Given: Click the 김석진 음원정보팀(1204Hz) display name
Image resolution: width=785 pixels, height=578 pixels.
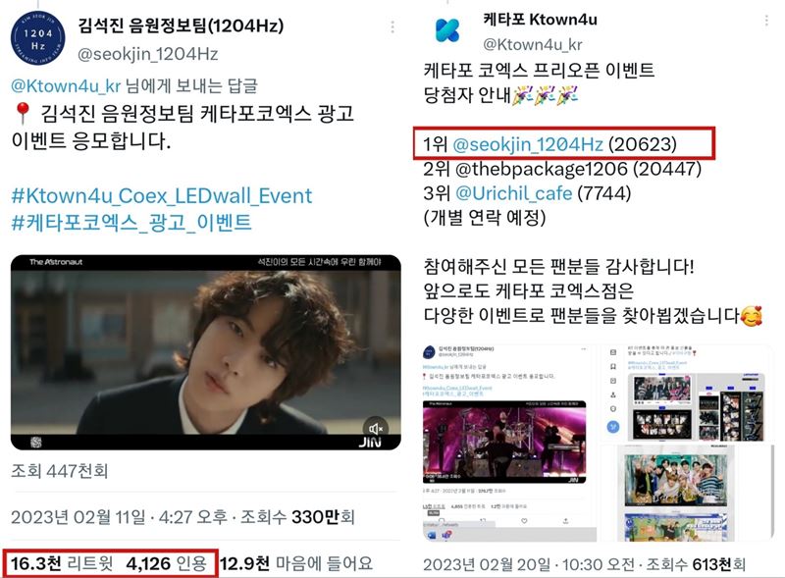Looking at the screenshot, I should [181, 26].
